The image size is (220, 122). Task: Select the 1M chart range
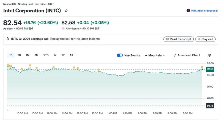[28, 55]
